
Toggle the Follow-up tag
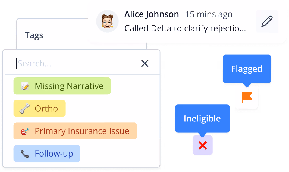coord(47,153)
